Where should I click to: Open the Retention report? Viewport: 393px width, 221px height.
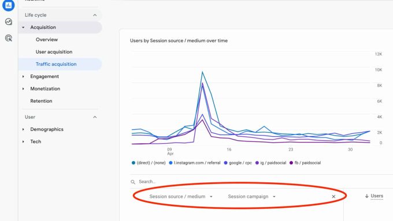pyautogui.click(x=41, y=101)
